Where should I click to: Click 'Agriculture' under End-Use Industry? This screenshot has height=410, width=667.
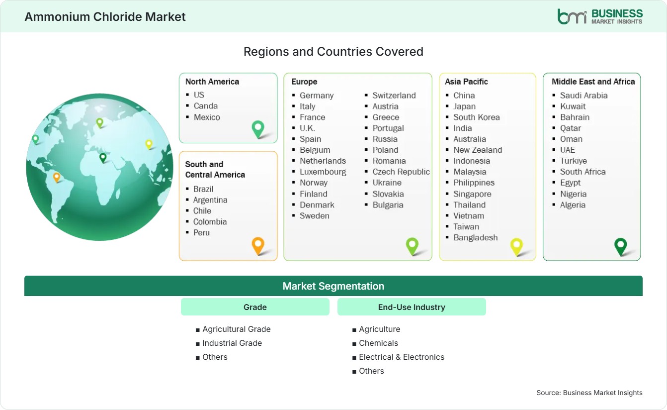pyautogui.click(x=380, y=329)
